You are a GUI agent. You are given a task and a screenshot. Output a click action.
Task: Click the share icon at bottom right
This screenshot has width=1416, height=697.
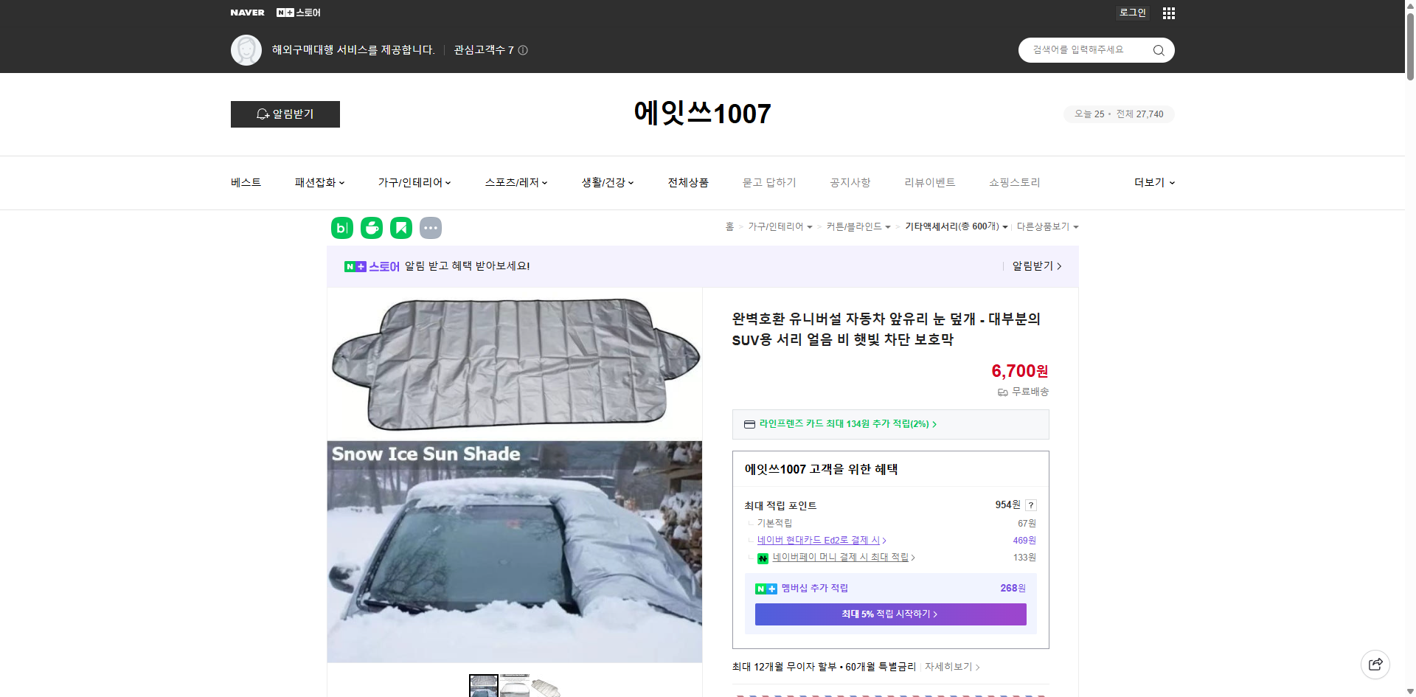tap(1375, 664)
